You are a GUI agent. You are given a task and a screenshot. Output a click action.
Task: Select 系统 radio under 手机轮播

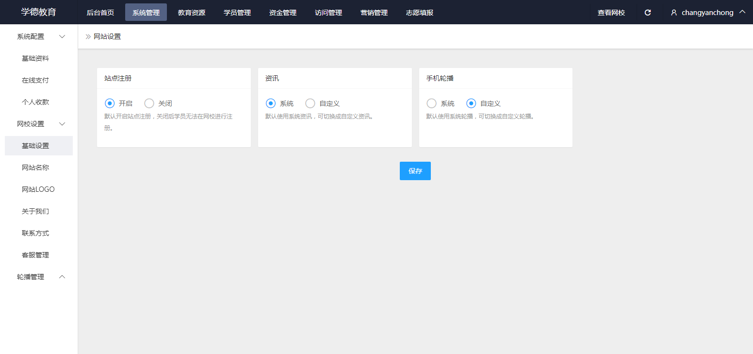tap(431, 103)
